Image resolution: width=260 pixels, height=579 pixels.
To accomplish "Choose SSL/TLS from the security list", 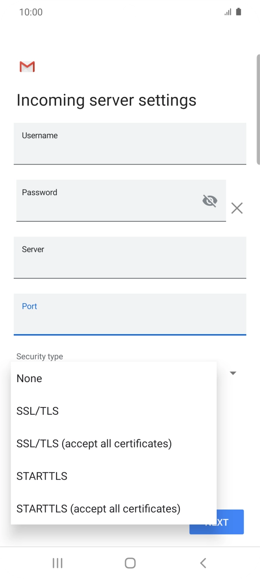I will [x=37, y=411].
